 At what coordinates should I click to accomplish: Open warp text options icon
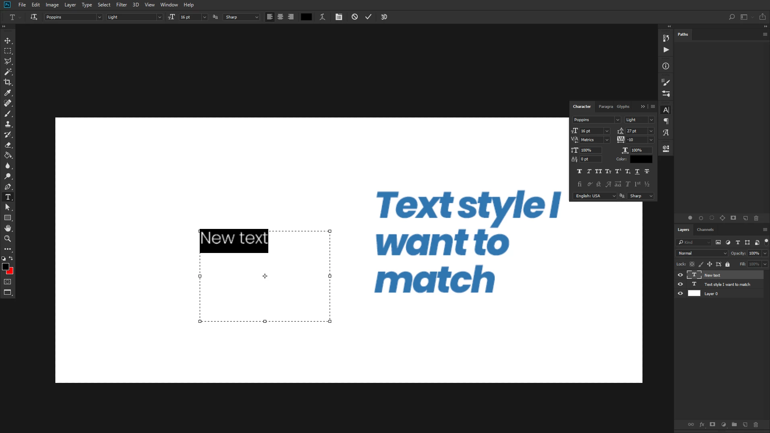tap(322, 17)
